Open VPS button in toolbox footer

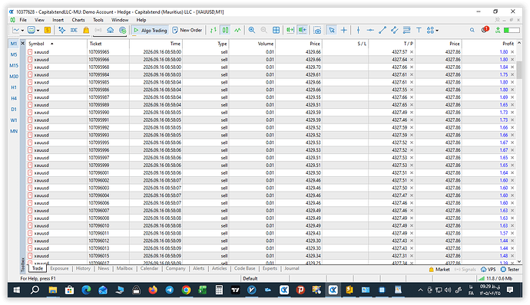[x=488, y=269]
